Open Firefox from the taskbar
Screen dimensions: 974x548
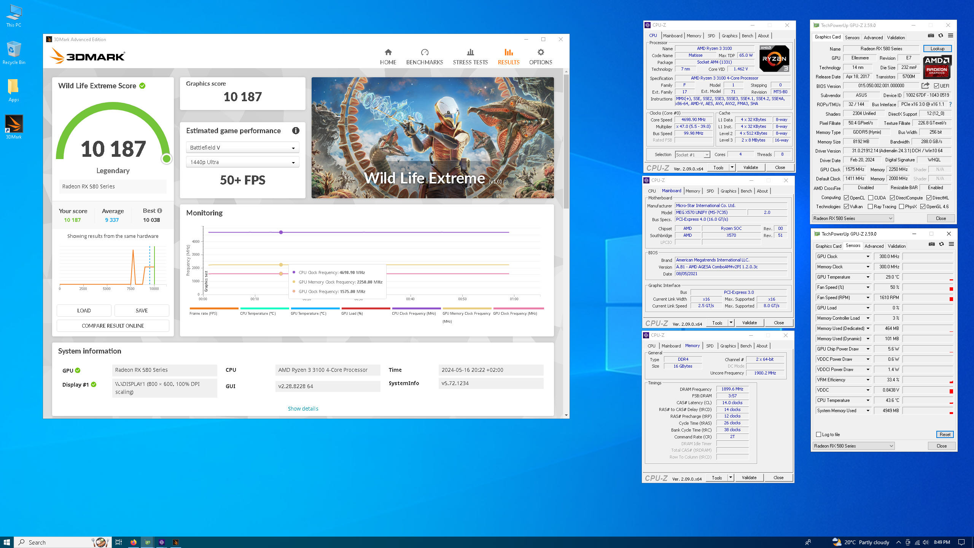pyautogui.click(x=133, y=542)
